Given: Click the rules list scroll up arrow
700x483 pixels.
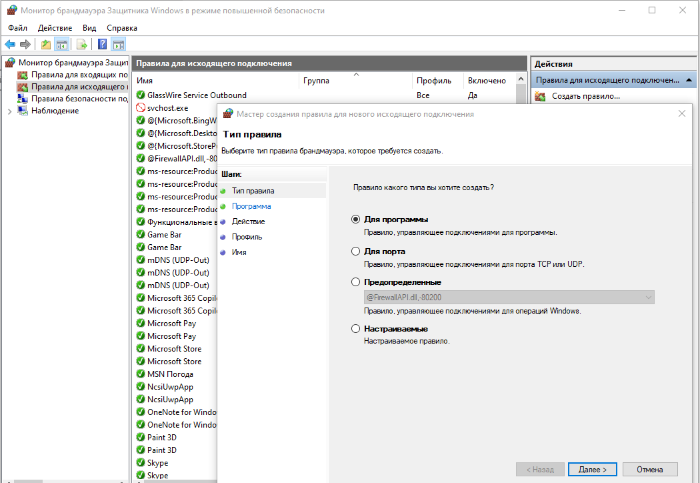Looking at the screenshot, I should pos(521,79).
